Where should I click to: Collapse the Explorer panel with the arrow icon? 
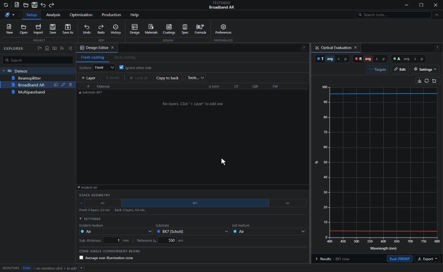coord(70,48)
